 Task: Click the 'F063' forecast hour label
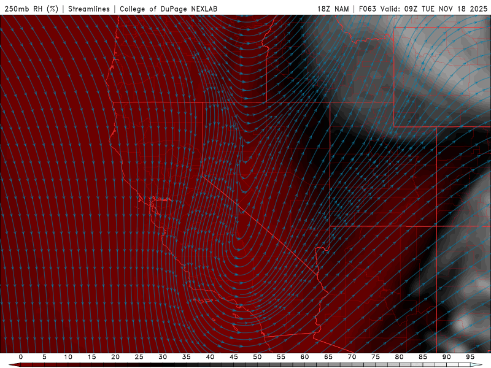(x=367, y=9)
